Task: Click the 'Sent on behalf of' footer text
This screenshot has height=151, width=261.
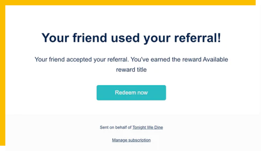Action: [x=116, y=127]
